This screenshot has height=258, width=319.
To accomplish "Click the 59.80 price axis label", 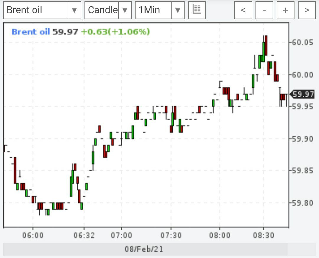I will [302, 203].
